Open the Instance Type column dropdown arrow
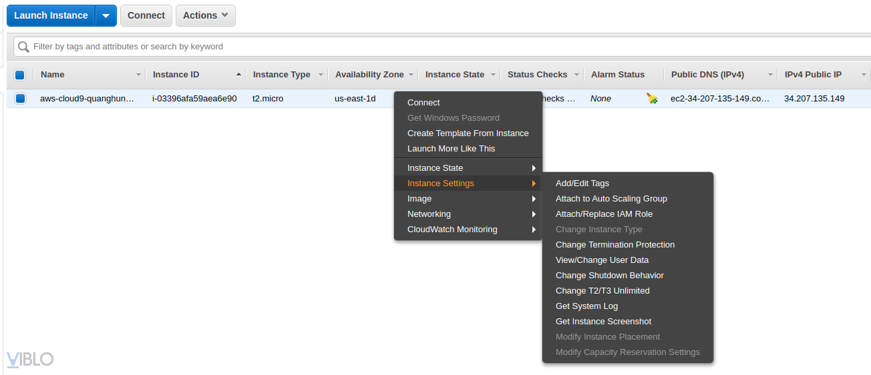 point(321,75)
